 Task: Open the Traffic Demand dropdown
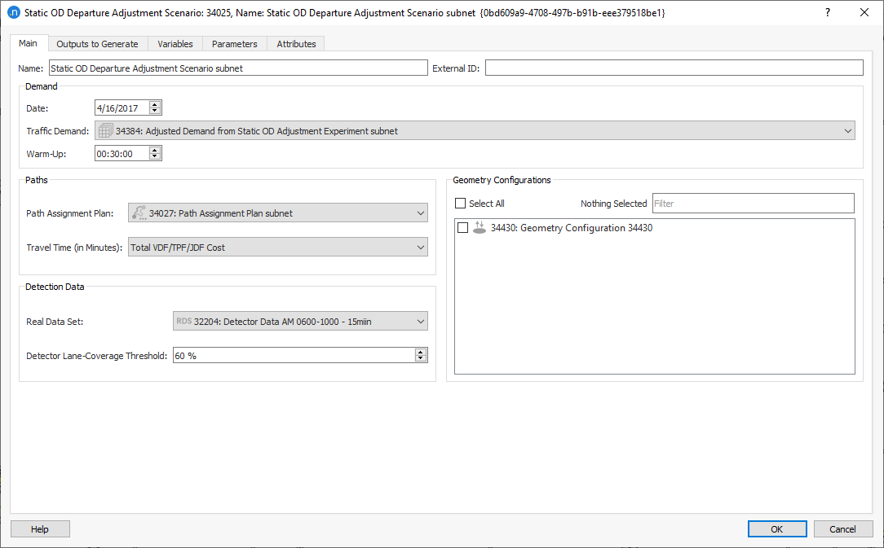[848, 130]
